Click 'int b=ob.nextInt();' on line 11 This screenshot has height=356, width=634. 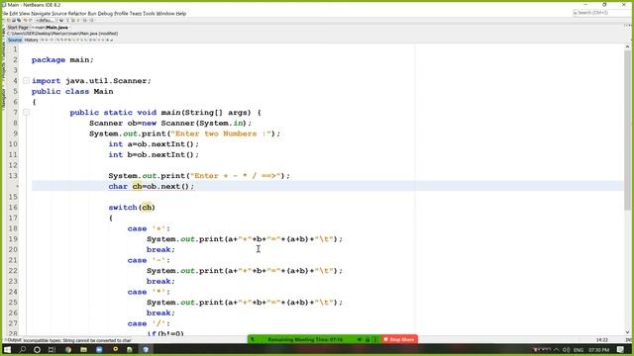point(154,154)
